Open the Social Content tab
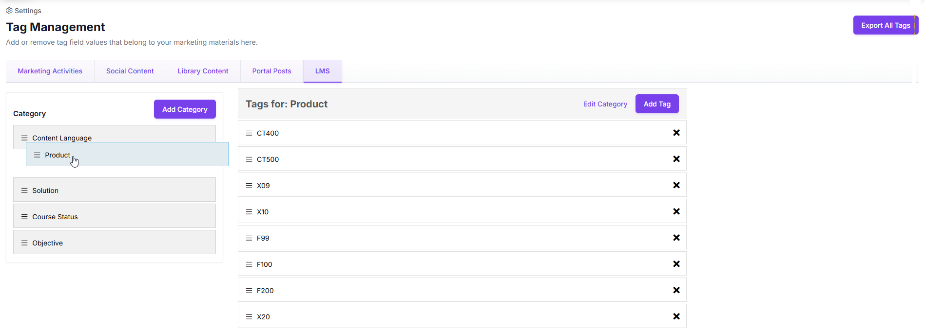 130,71
